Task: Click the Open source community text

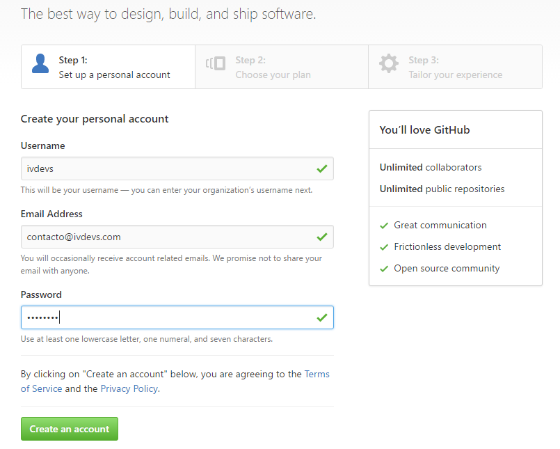Action: coord(447,269)
